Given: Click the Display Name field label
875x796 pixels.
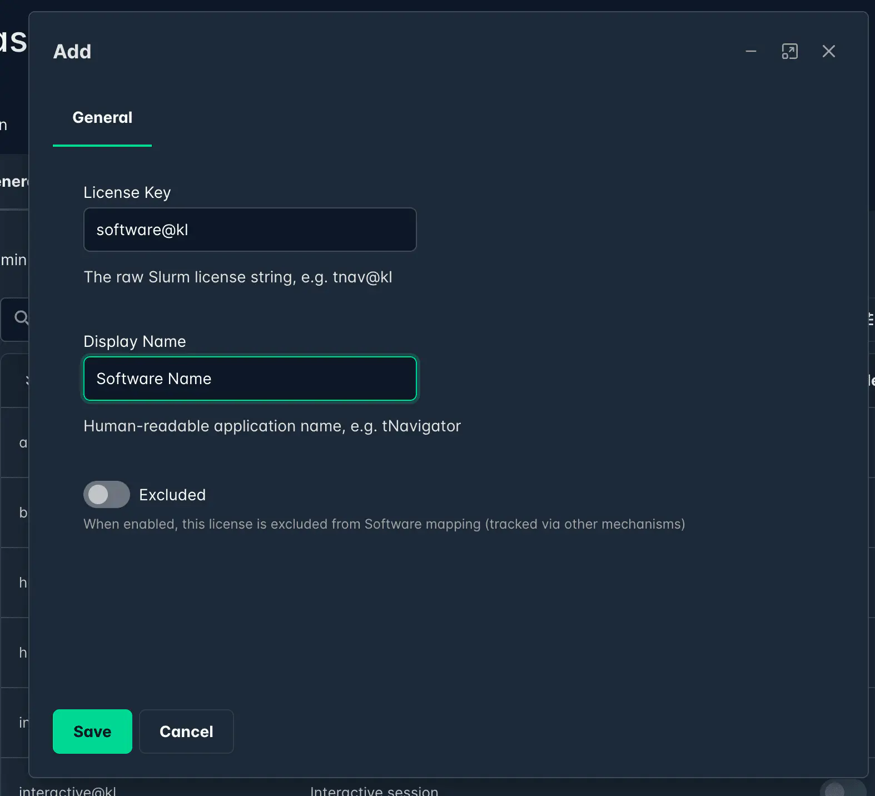Looking at the screenshot, I should (x=135, y=341).
